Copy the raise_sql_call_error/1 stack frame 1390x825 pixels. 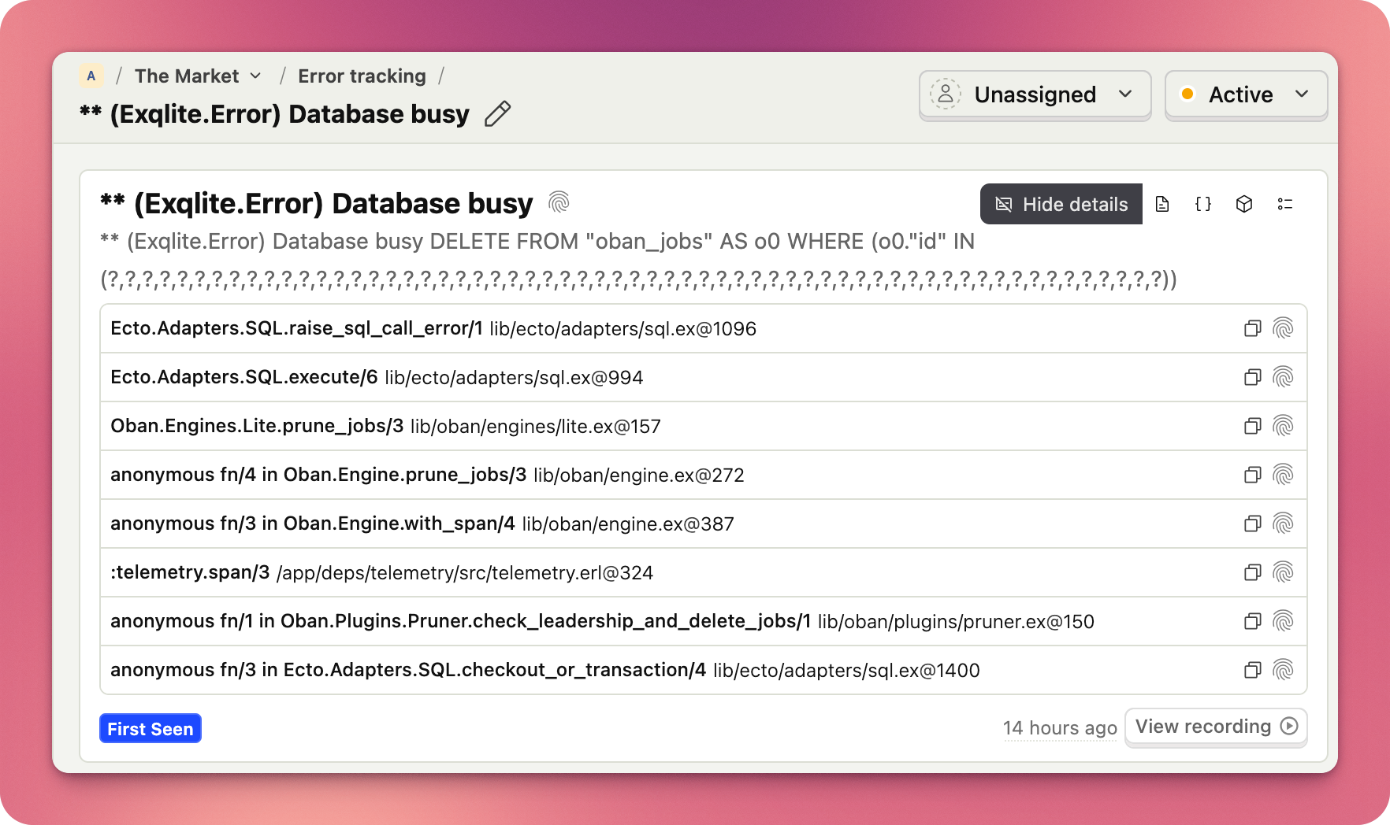point(1252,328)
